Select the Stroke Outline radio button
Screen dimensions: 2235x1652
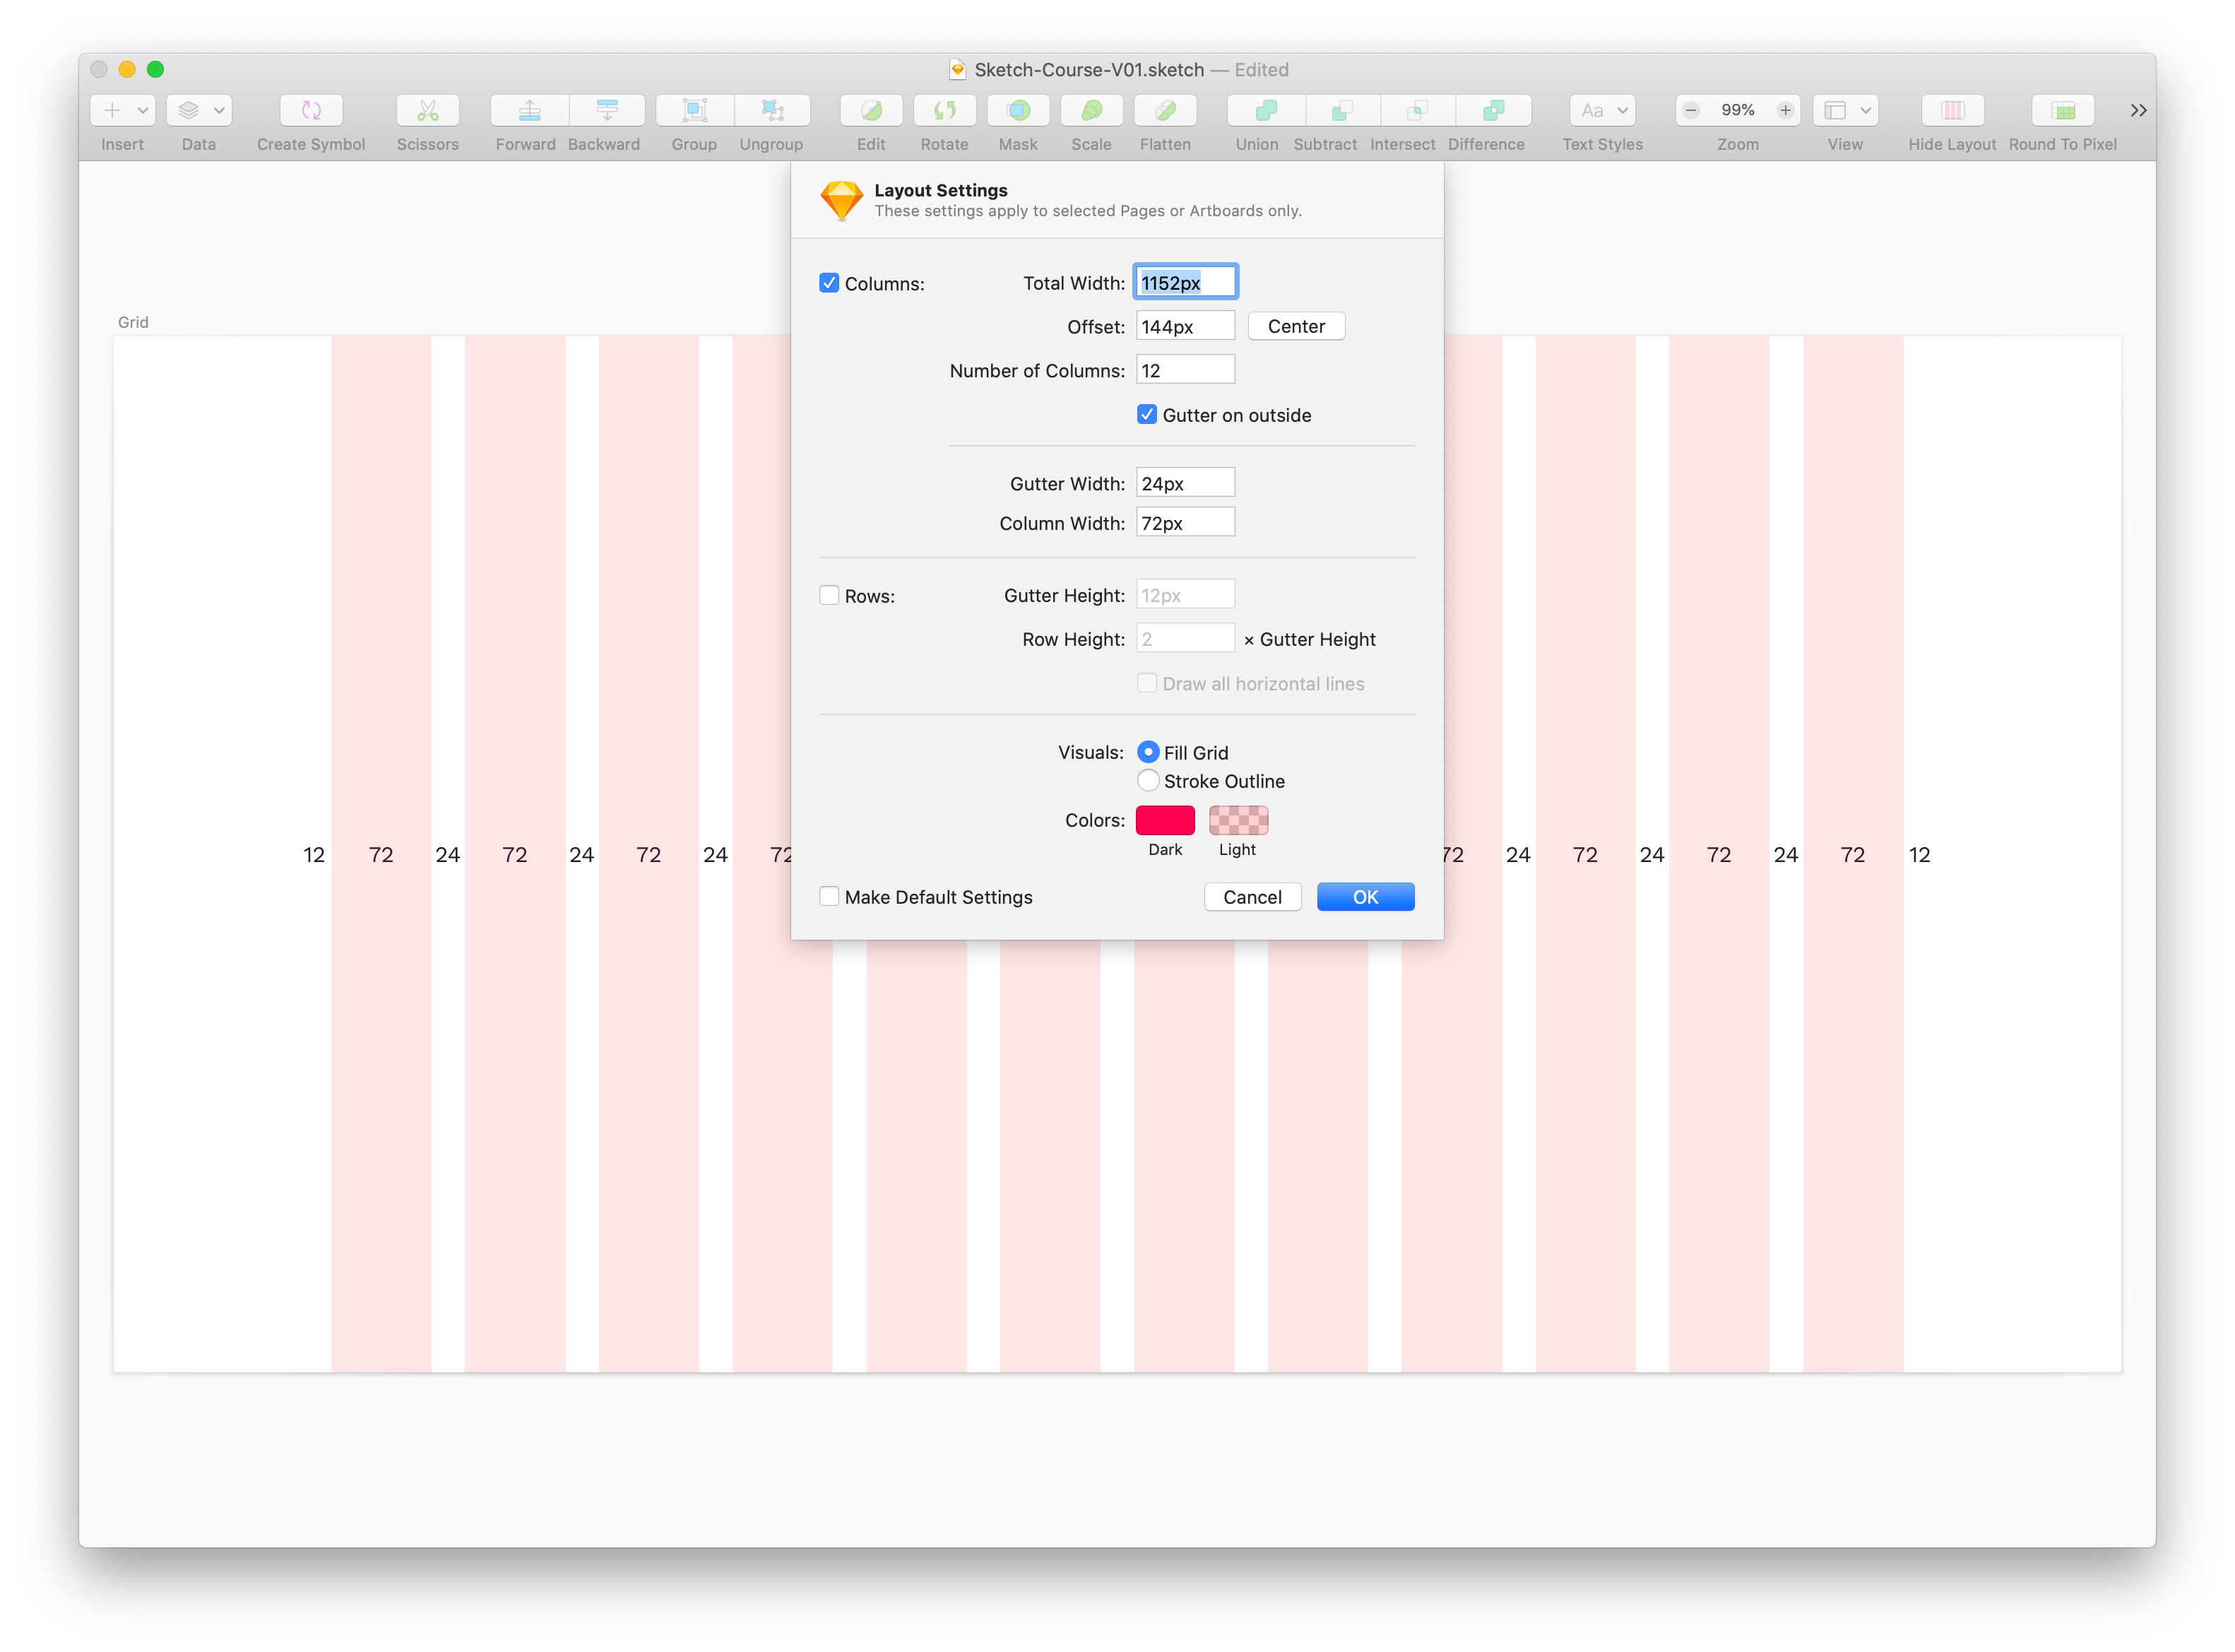click(1147, 781)
